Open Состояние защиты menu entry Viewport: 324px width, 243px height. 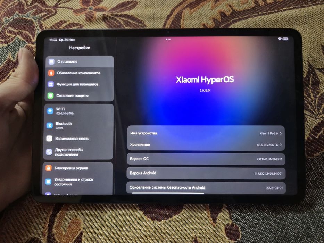pyautogui.click(x=79, y=96)
